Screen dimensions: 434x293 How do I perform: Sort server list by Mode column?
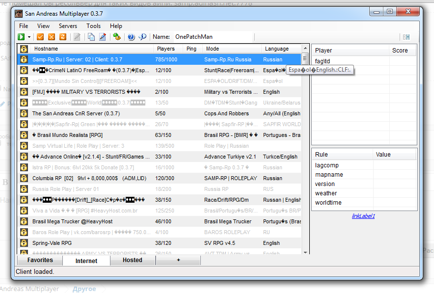pyautogui.click(x=232, y=49)
